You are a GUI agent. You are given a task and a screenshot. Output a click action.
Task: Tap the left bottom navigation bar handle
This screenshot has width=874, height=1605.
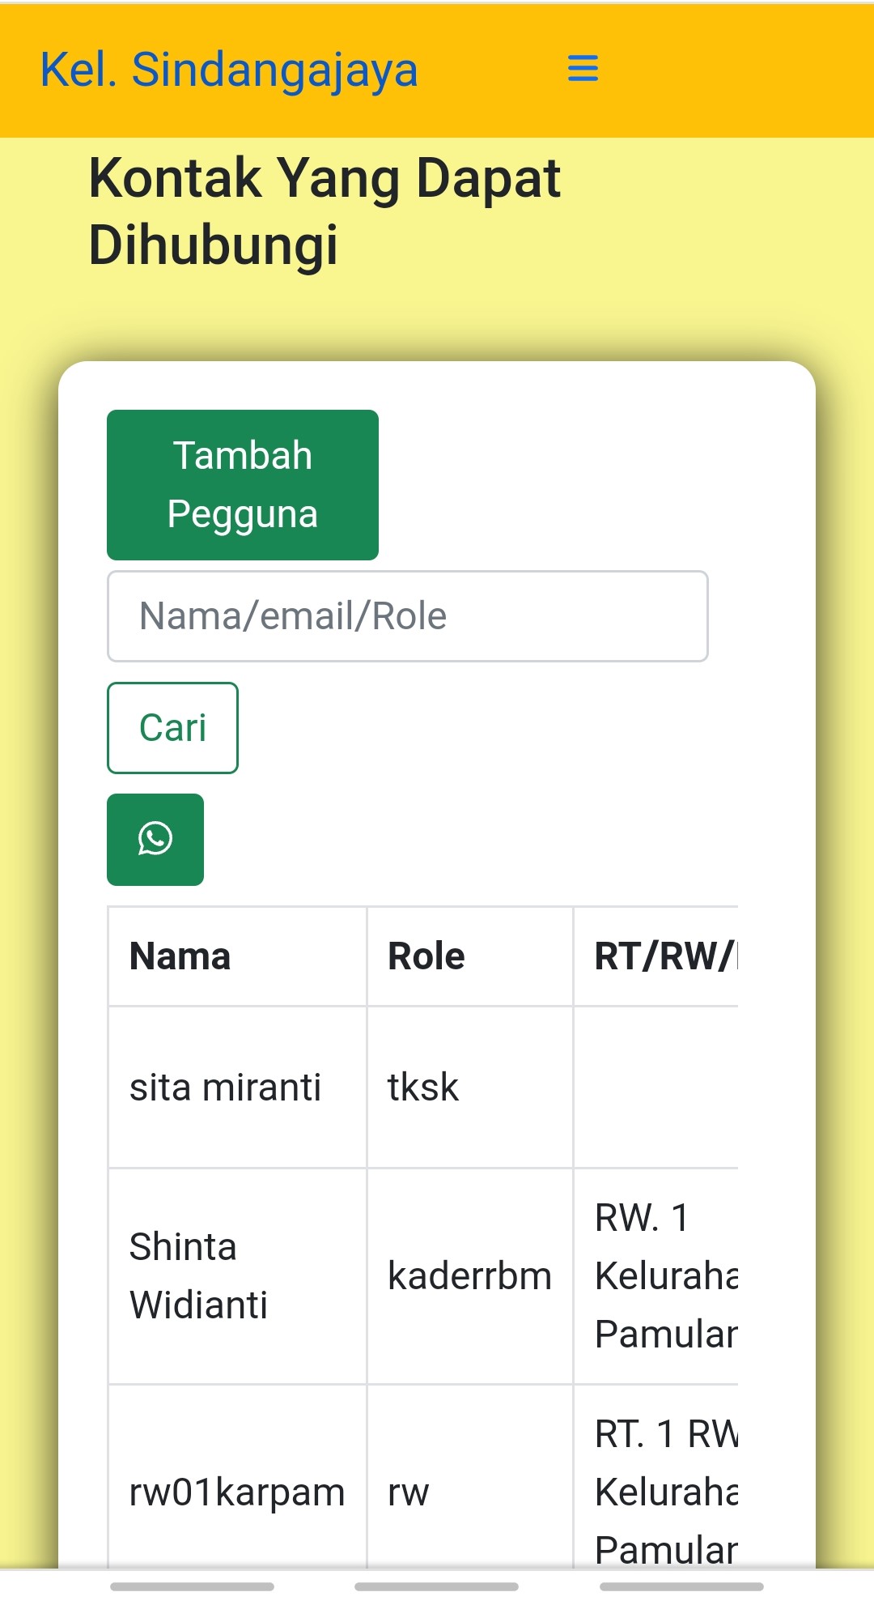click(192, 1586)
